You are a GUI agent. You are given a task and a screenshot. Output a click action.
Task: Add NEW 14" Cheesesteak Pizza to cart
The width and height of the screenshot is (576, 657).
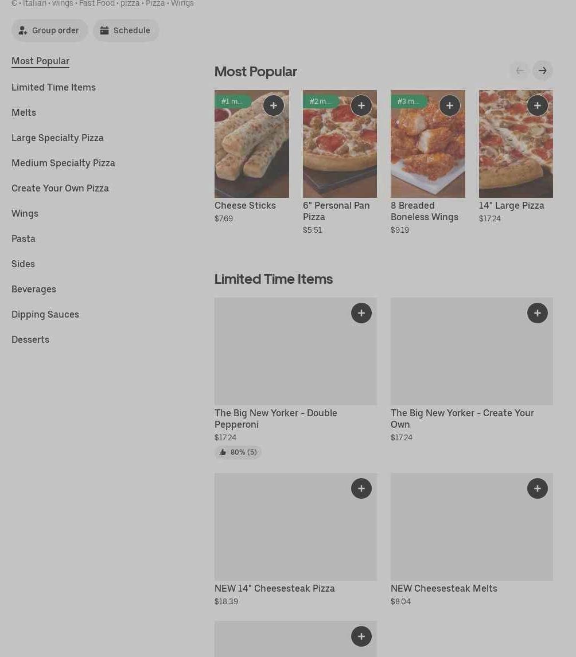[x=361, y=488]
